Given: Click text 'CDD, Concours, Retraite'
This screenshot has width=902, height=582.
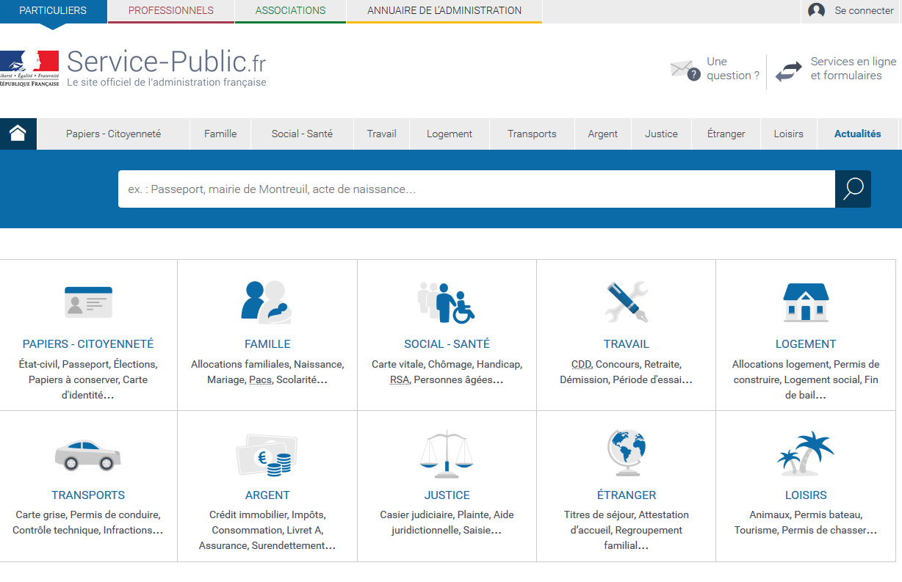Looking at the screenshot, I should [x=627, y=372].
